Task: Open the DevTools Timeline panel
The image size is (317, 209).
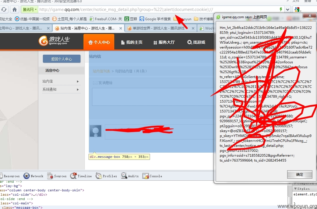Action: [x=81, y=176]
